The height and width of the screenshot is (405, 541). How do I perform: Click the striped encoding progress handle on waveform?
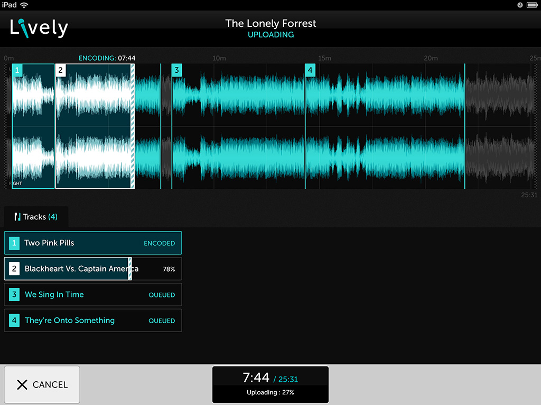[x=133, y=126]
